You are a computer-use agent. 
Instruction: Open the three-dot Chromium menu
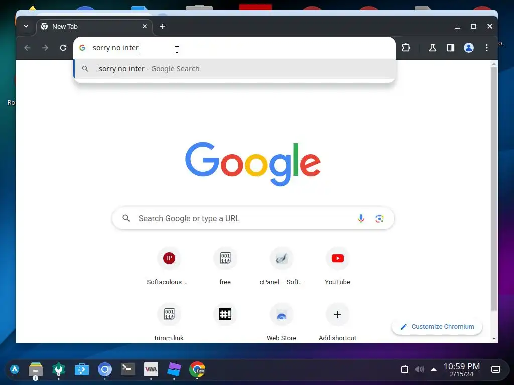[x=487, y=48]
